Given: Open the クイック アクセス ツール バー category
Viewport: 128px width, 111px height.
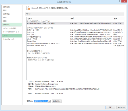Looking at the screenshot, I should click(x=12, y=32).
